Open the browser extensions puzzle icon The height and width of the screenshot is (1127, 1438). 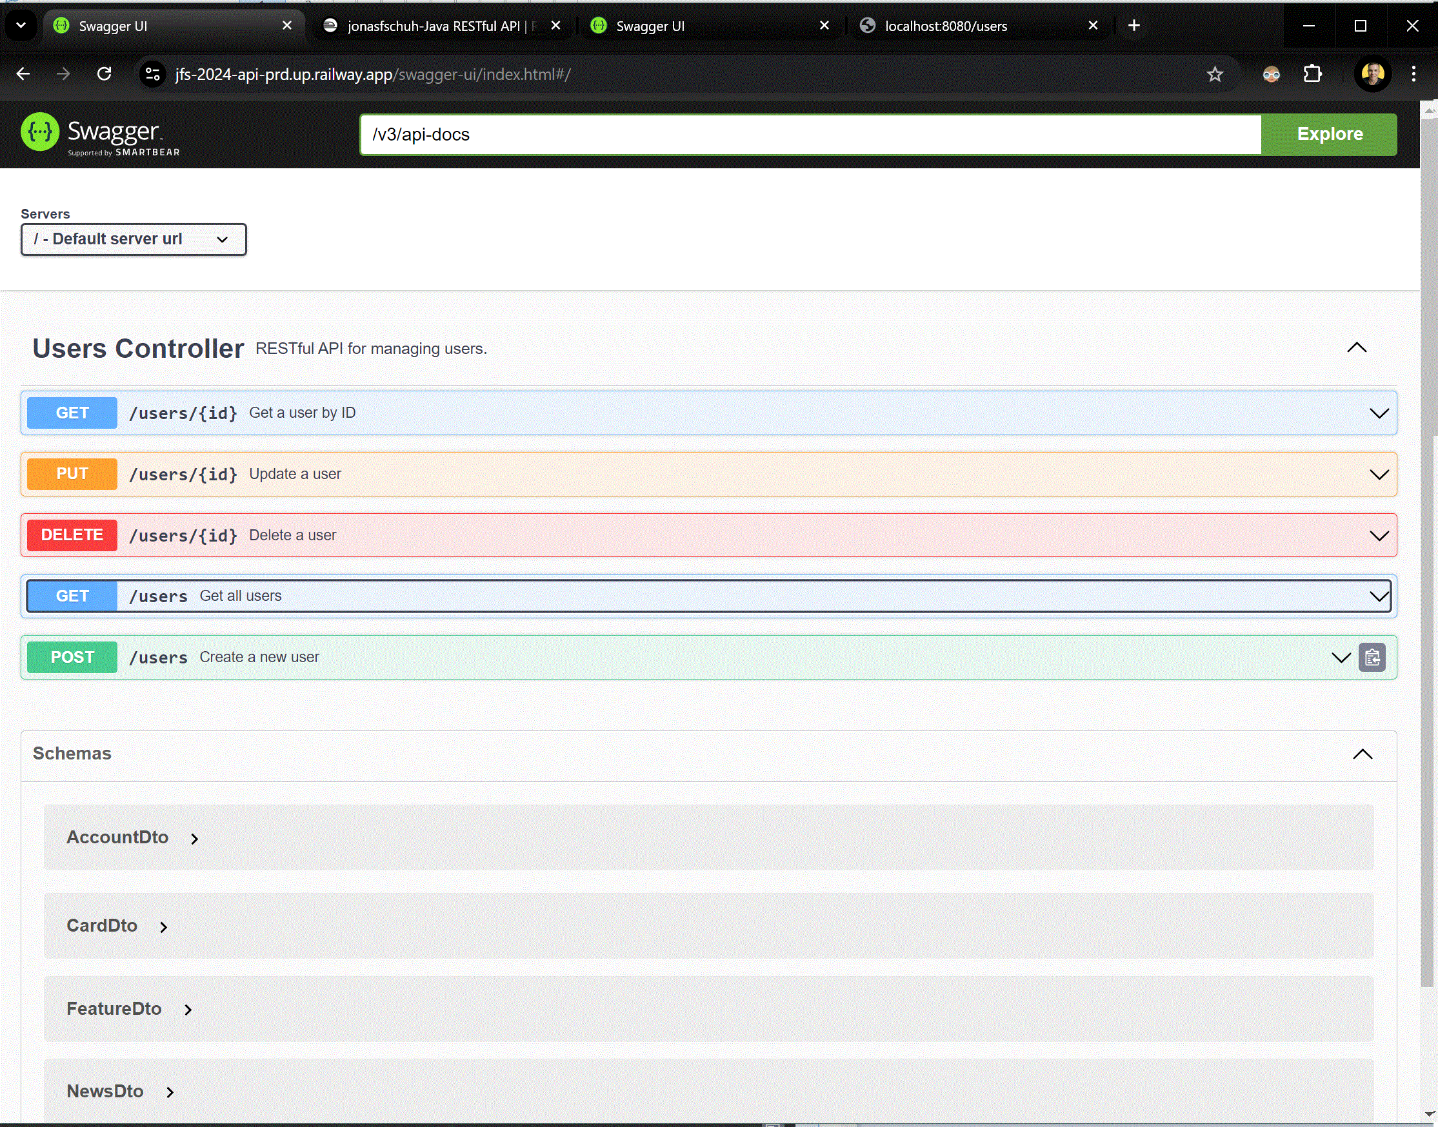[x=1313, y=74]
